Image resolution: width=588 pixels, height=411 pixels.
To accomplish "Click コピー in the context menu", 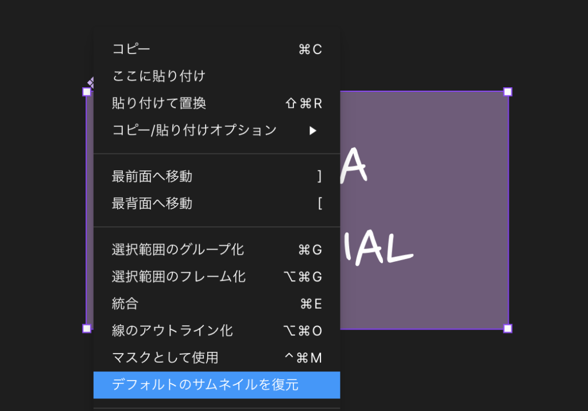I will pos(131,49).
